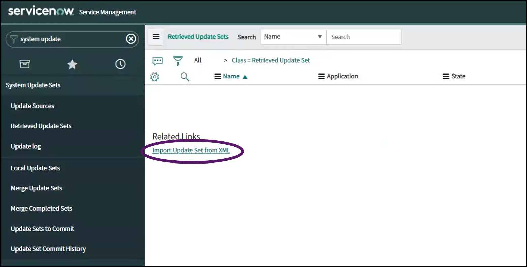Open the list search magnifier icon
The image size is (527, 267).
pos(185,77)
